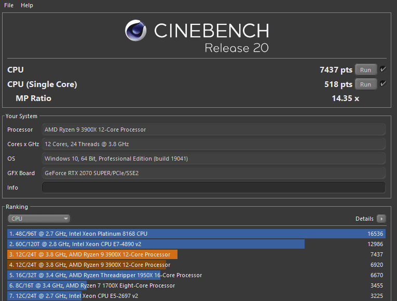Toggle the CPU test checkbox
Image resolution: width=397 pixels, height=301 pixels.
pos(383,69)
